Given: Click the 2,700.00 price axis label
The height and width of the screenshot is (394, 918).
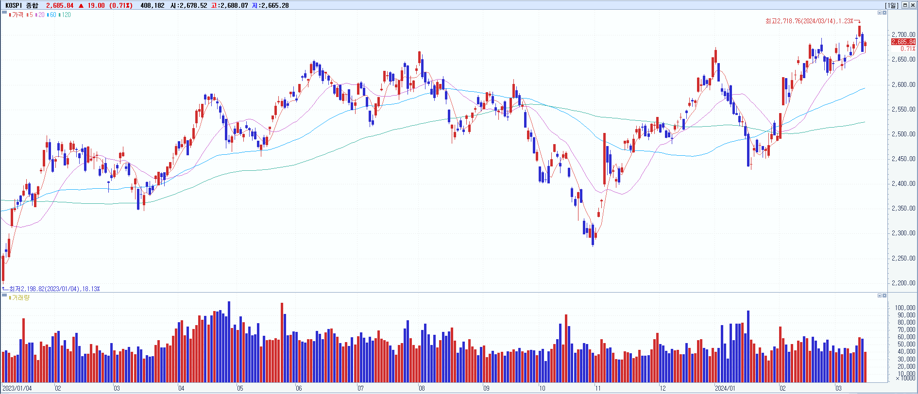Looking at the screenshot, I should pyautogui.click(x=903, y=34).
